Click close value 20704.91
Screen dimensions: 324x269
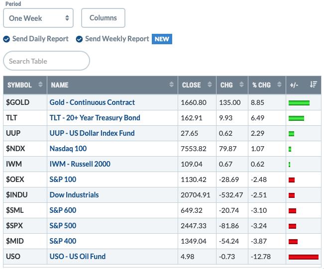click(196, 195)
